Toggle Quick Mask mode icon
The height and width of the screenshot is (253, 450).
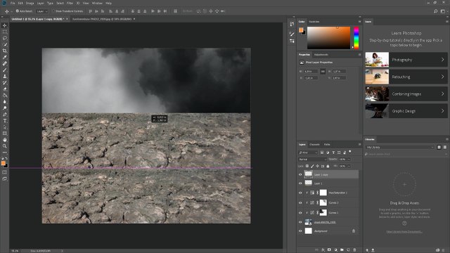click(x=5, y=172)
